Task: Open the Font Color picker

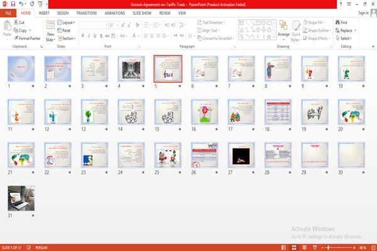Action: coord(134,36)
